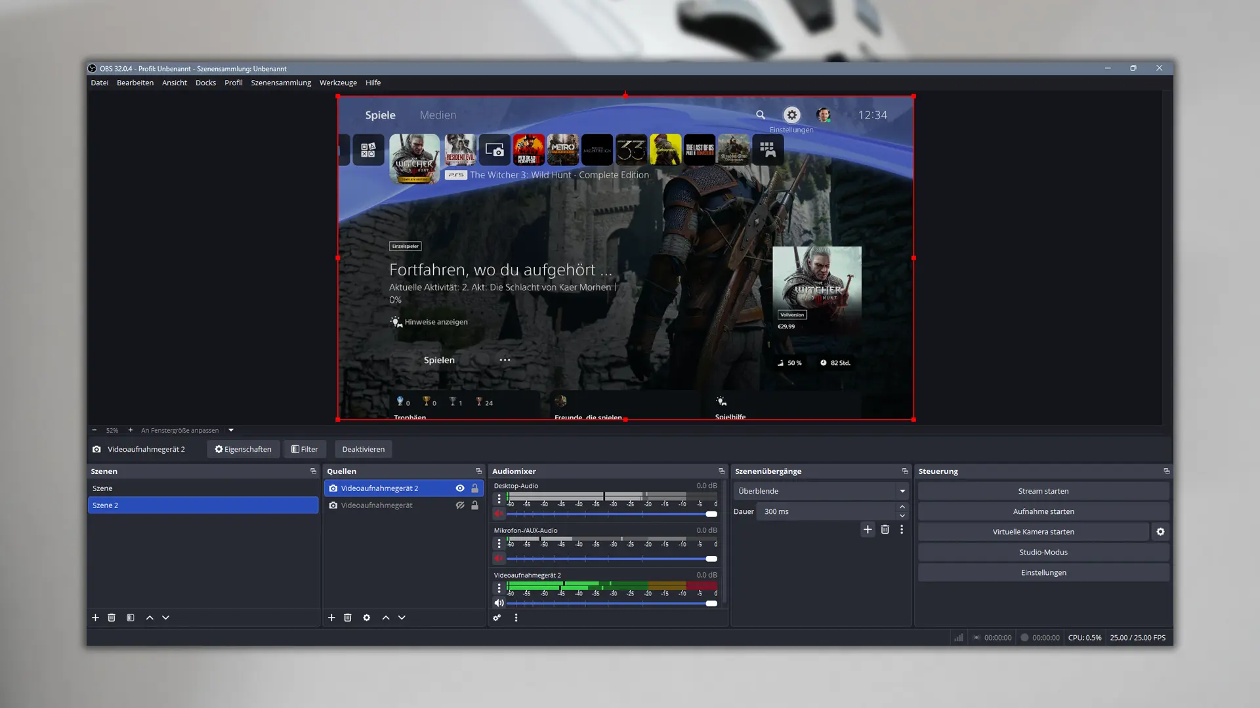Click the Aufnahme starten button
The height and width of the screenshot is (708, 1260).
click(x=1043, y=511)
